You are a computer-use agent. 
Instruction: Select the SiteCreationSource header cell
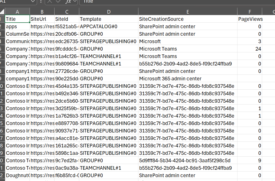188,19
